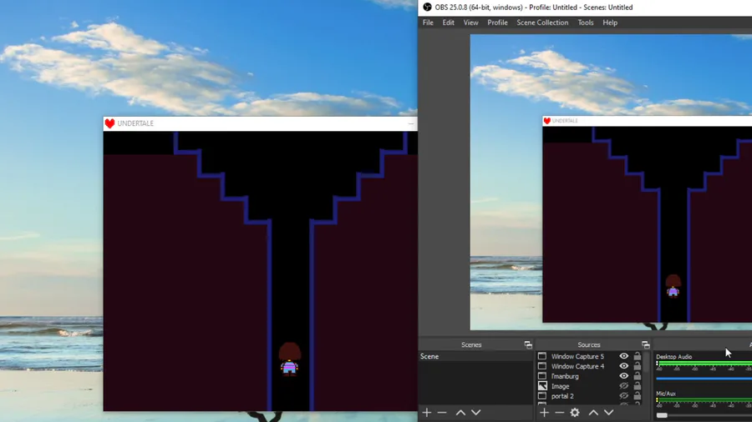The height and width of the screenshot is (422, 752).
Task: Hide the Window Capture 4 source
Action: (x=623, y=366)
